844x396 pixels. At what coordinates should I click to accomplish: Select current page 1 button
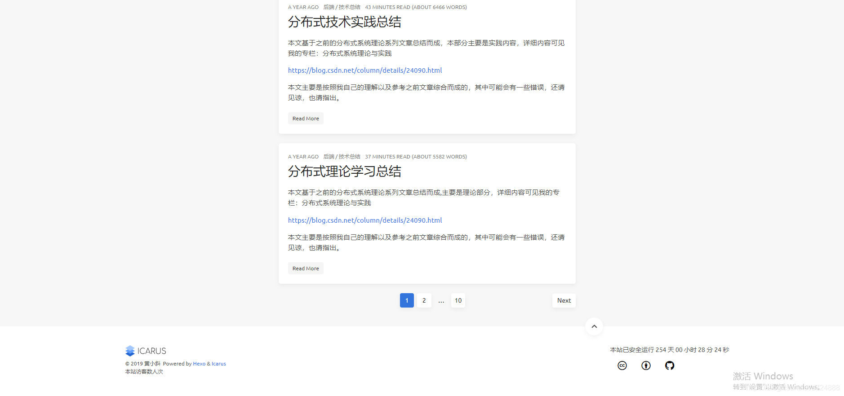coord(407,300)
